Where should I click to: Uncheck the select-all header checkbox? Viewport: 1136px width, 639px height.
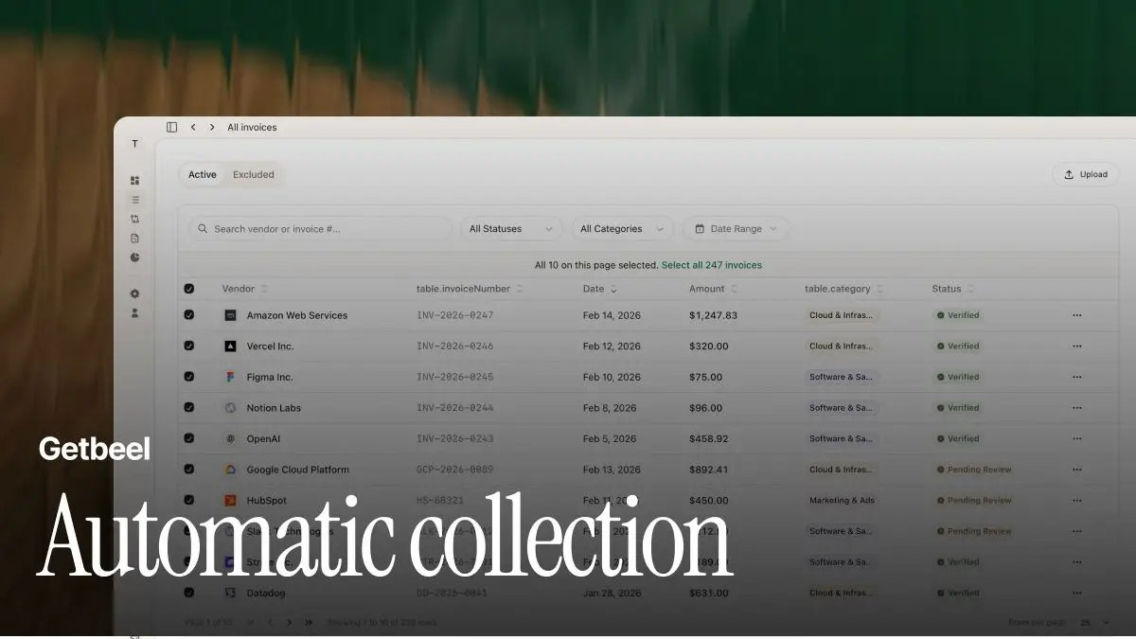(x=188, y=289)
